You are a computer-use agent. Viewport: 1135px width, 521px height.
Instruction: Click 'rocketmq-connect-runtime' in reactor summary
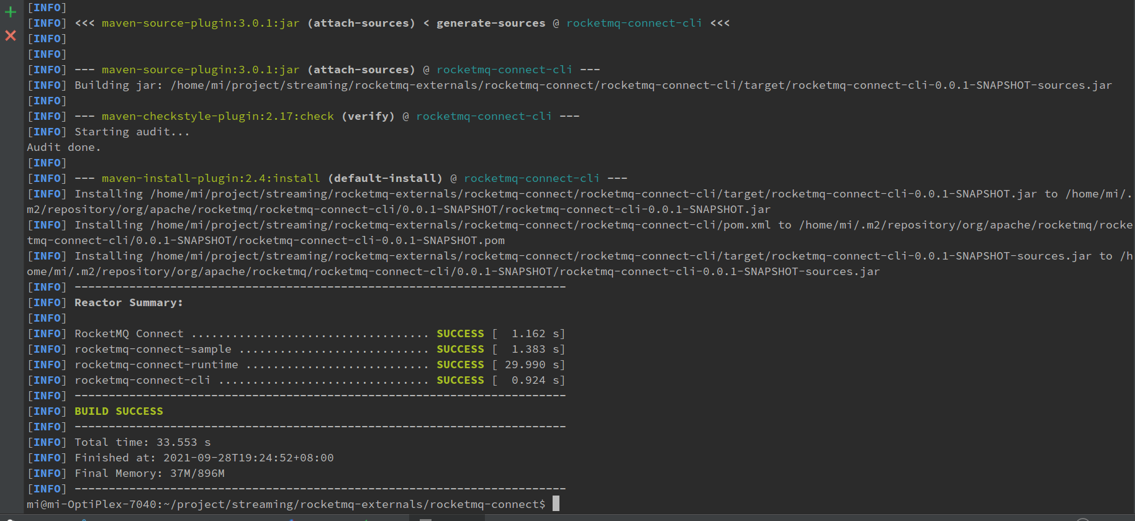click(156, 365)
